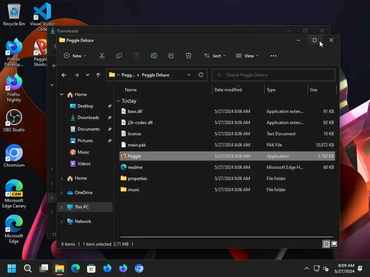This screenshot has height=277, width=370.
Task: Select the properties folder
Action: 227,179
